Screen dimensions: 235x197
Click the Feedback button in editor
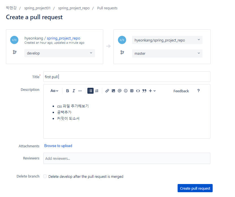coord(181,91)
